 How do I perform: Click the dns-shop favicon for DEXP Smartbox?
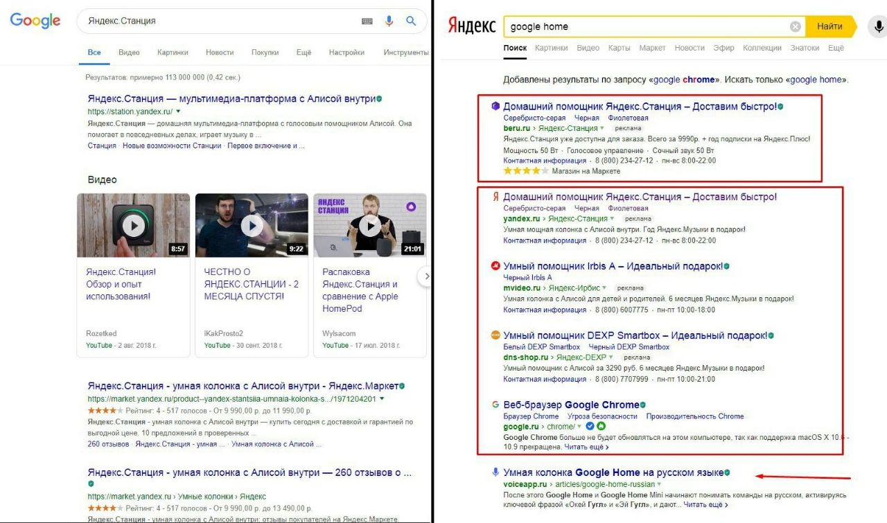(495, 335)
